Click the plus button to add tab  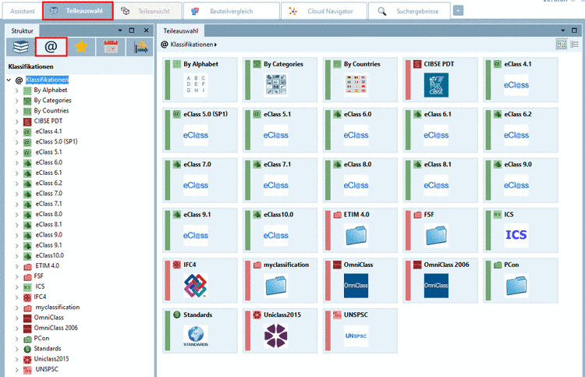tap(458, 11)
